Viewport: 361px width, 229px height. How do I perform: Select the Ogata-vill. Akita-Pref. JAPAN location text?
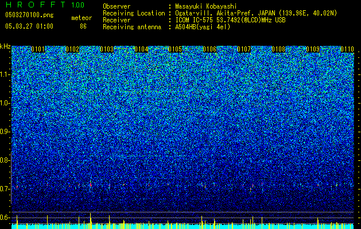(256, 13)
